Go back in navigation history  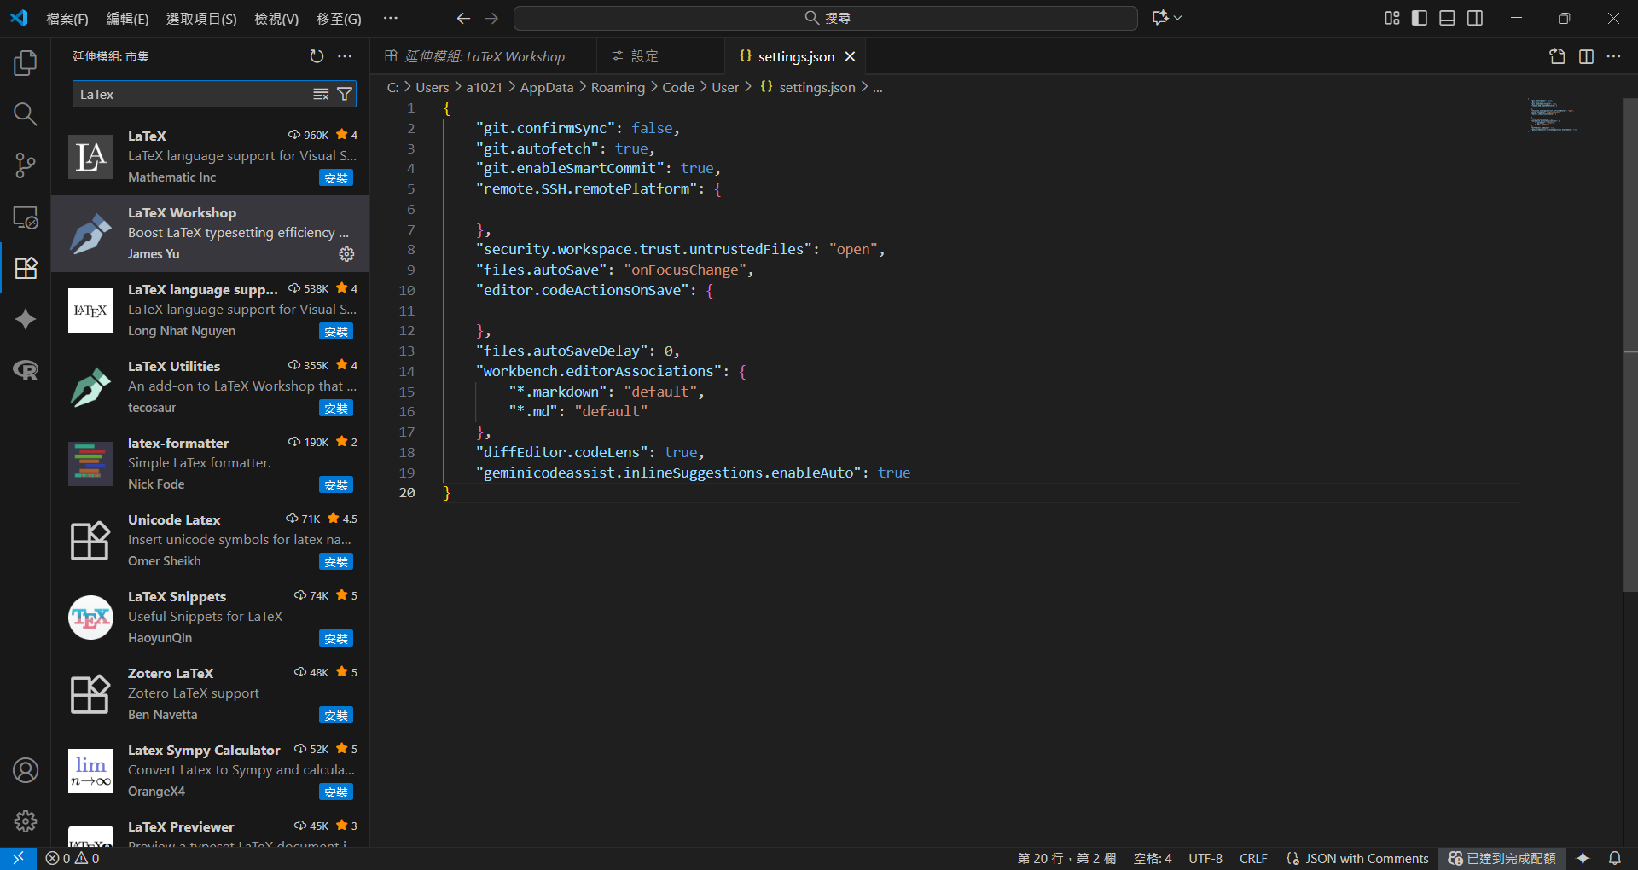(463, 18)
